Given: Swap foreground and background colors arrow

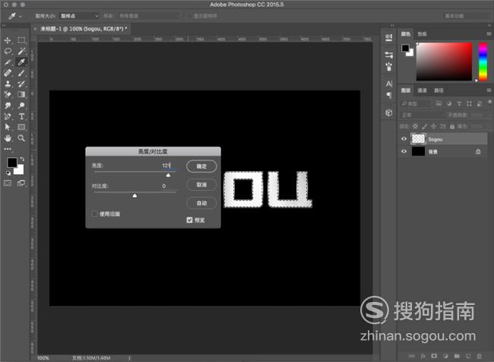Looking at the screenshot, I should [22, 159].
